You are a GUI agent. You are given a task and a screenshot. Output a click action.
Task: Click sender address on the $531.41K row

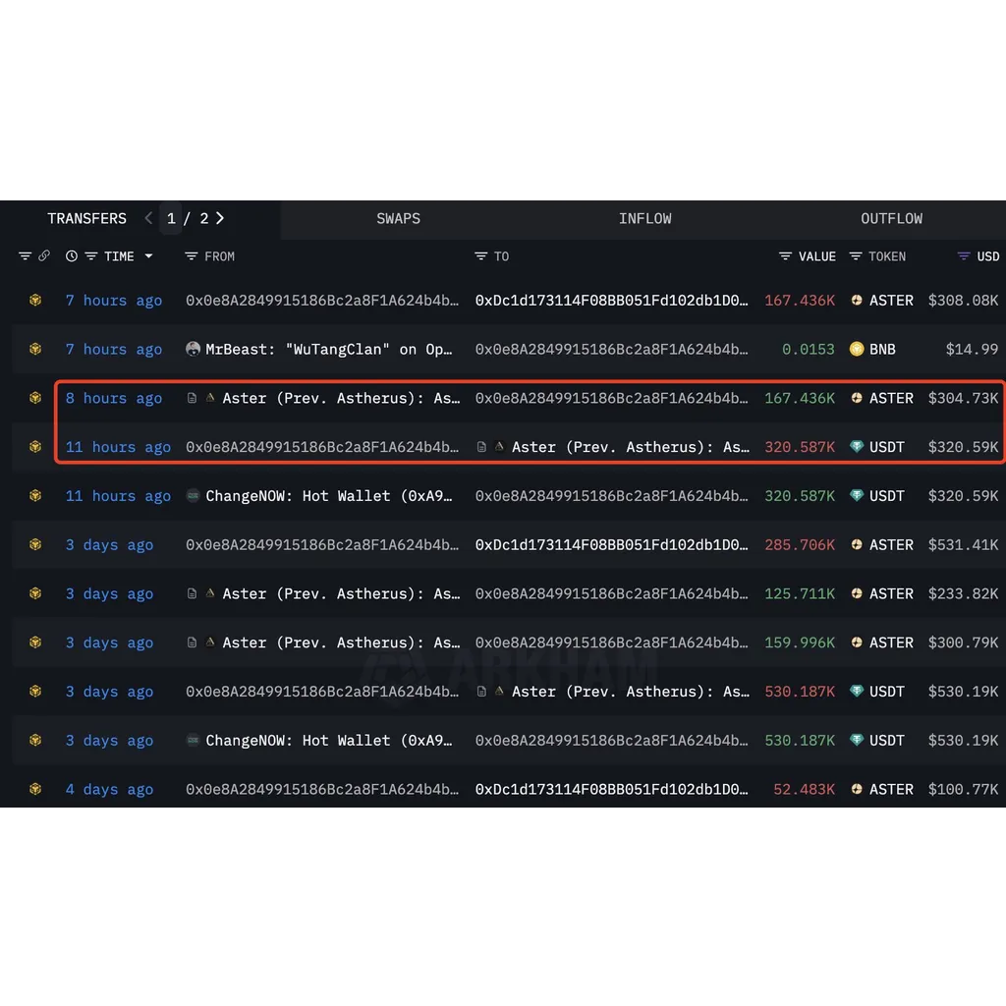click(x=322, y=544)
